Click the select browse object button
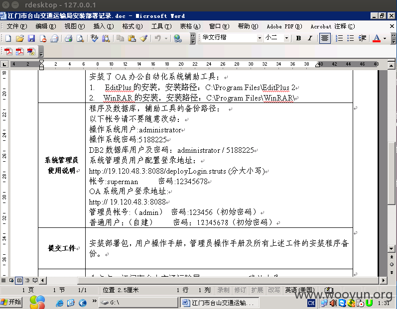397x309 pixels. [x=392, y=265]
